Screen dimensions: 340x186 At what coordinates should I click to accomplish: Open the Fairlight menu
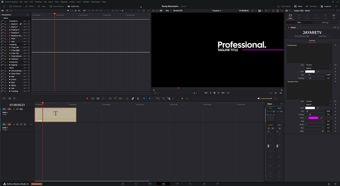86,2
